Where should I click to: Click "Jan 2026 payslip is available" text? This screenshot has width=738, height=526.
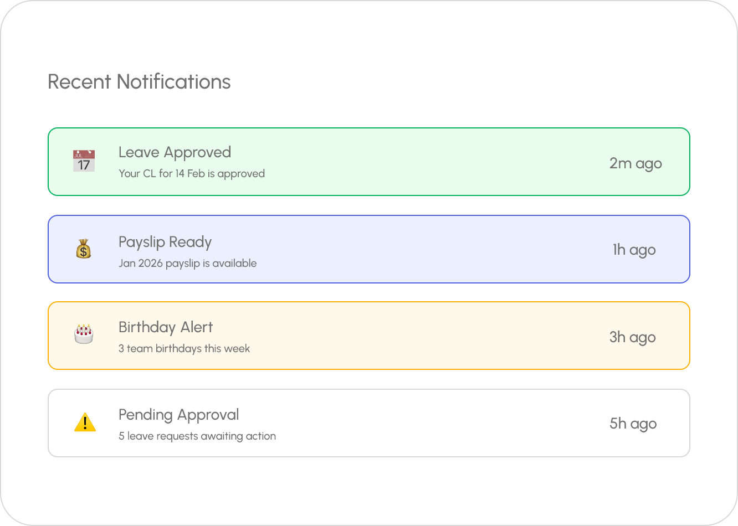[x=187, y=264]
